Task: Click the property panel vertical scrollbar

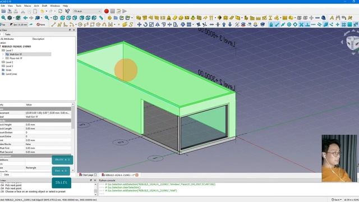Action: pyautogui.click(x=73, y=137)
